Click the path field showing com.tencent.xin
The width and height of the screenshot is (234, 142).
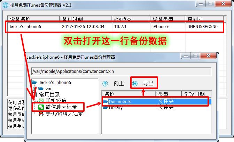click(x=121, y=72)
